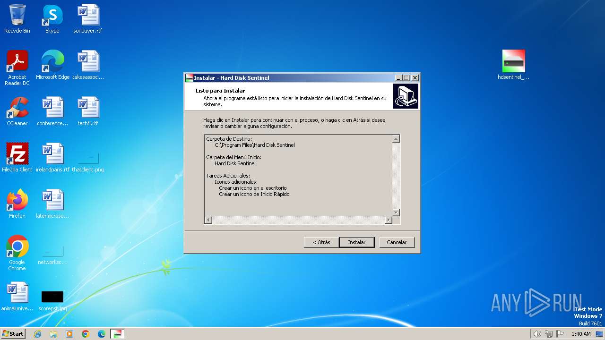
Task: Open Chrome from the taskbar
Action: 86,334
